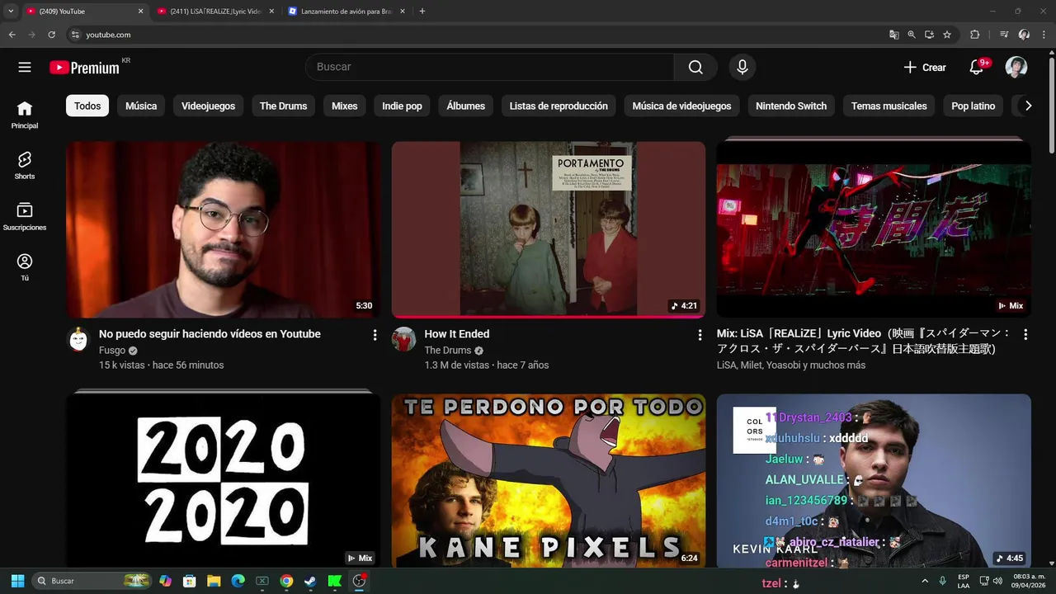Go to Principal home in sidebar
Screen dimensions: 1056x594
25,115
